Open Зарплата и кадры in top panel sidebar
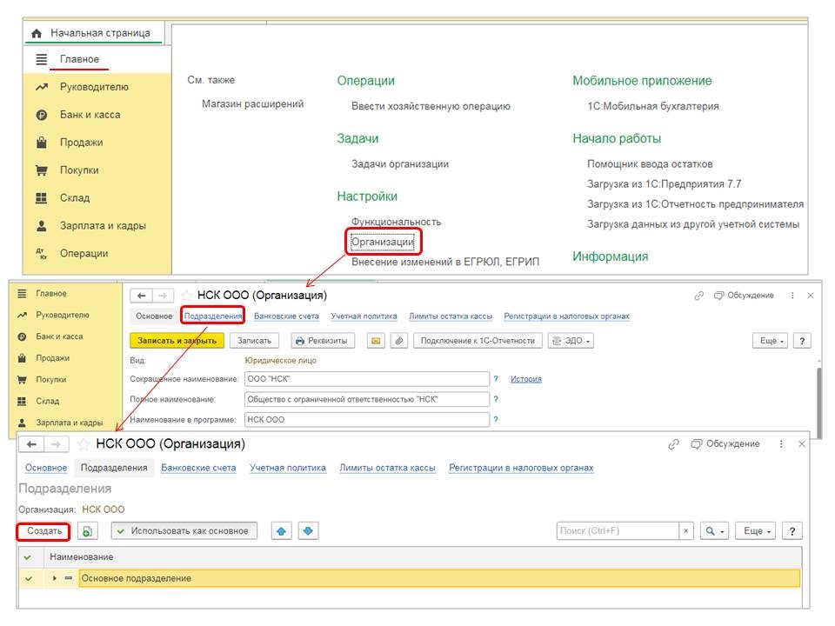 103,225
